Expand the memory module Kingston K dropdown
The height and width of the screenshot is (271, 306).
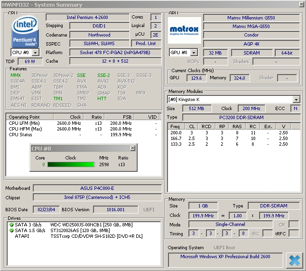(296, 100)
